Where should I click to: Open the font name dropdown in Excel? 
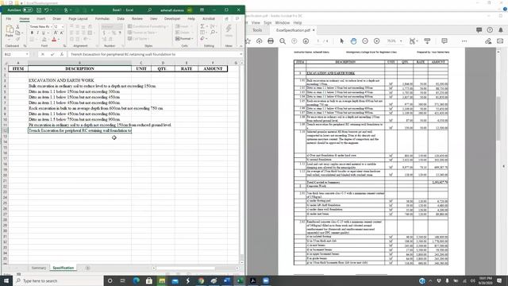(52, 26)
